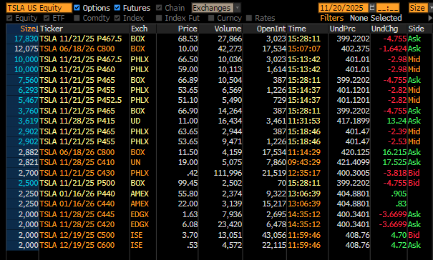Click the volume value 42,273

(230, 49)
